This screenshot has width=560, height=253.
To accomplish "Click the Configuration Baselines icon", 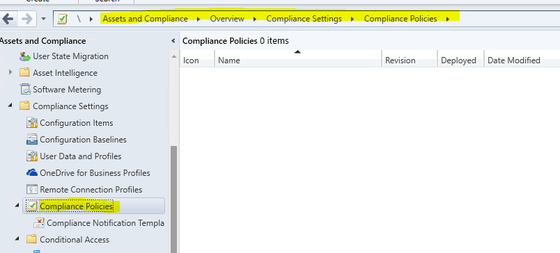I will point(32,140).
